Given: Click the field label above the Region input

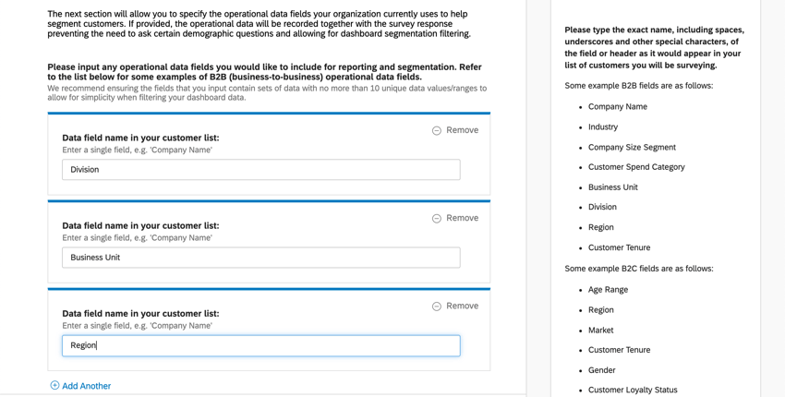Looking at the screenshot, I should pos(140,313).
